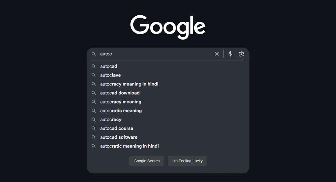Viewport: 336px width, 182px height.
Task: Pick the autocad course suggestion
Action: (x=168, y=128)
